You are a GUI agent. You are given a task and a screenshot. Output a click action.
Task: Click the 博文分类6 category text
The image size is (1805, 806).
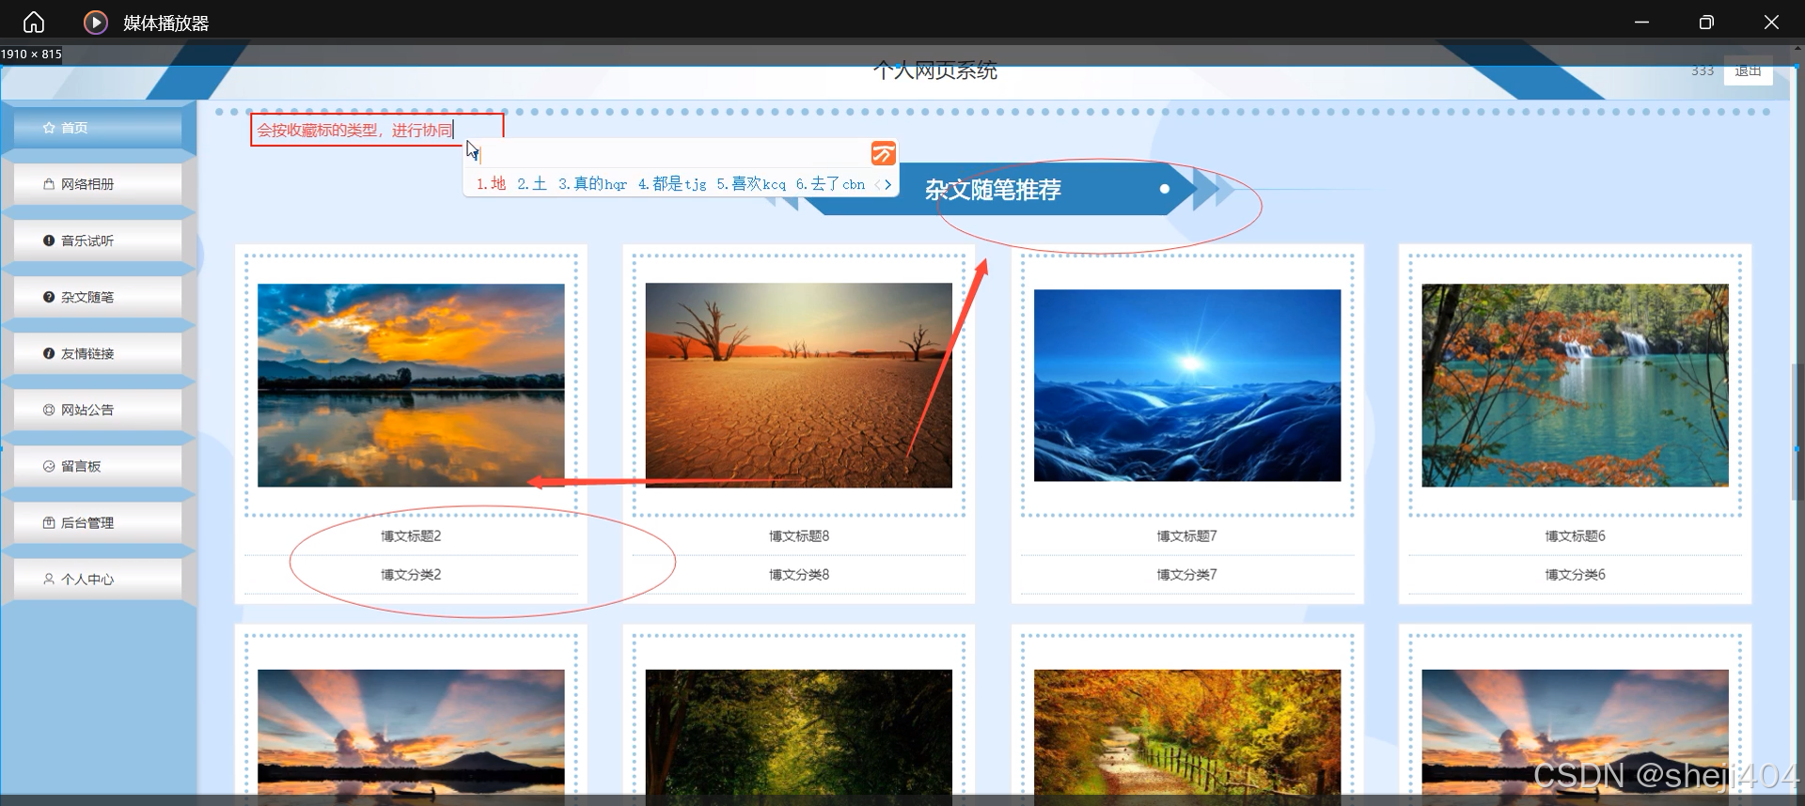[x=1575, y=575]
